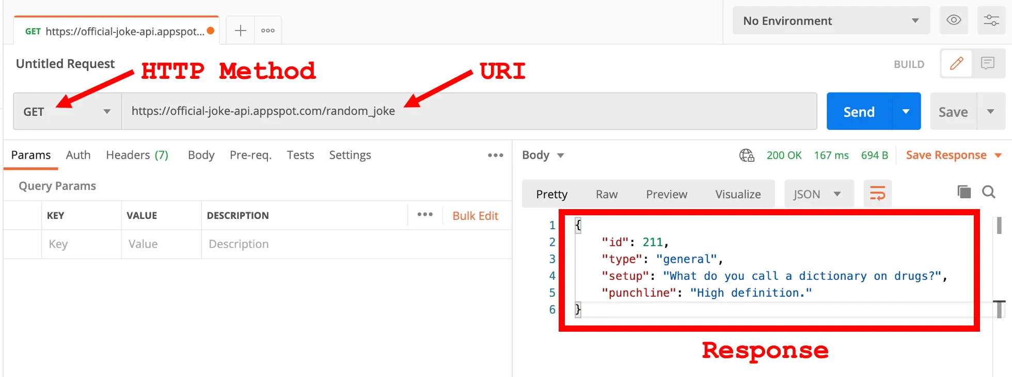This screenshot has width=1012, height=377.
Task: Open the Headers (7) tab
Action: click(x=137, y=155)
